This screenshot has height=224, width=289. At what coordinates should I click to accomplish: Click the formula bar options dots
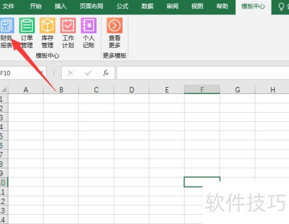pyautogui.click(x=54, y=73)
